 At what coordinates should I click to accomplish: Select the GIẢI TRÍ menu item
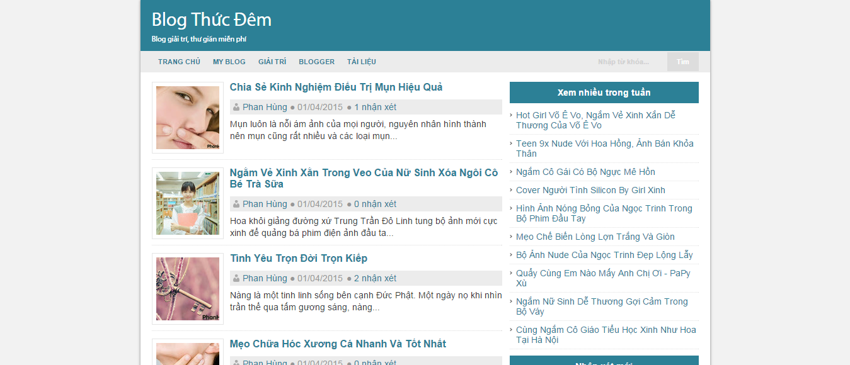pos(272,62)
